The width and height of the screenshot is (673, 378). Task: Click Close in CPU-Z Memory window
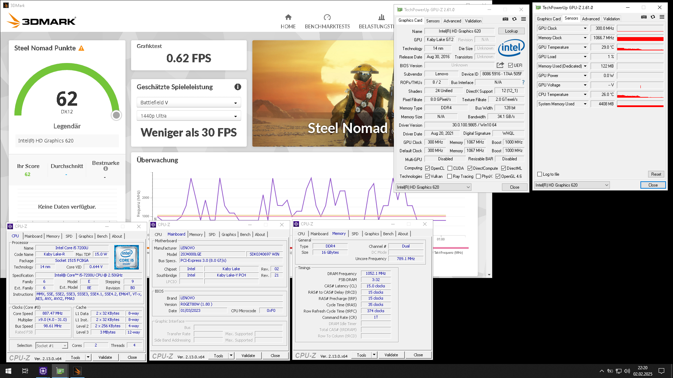tap(418, 355)
